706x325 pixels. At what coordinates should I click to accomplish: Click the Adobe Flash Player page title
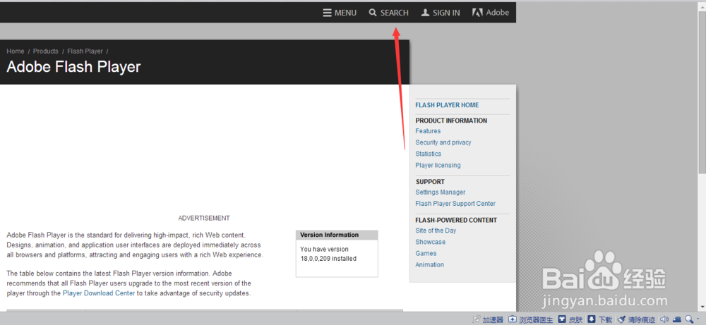coord(73,67)
